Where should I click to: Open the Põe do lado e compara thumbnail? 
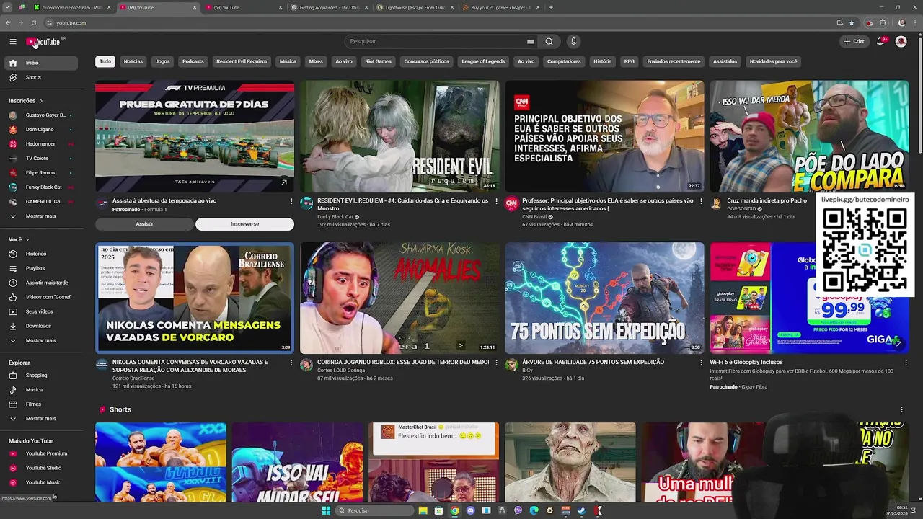pos(809,137)
